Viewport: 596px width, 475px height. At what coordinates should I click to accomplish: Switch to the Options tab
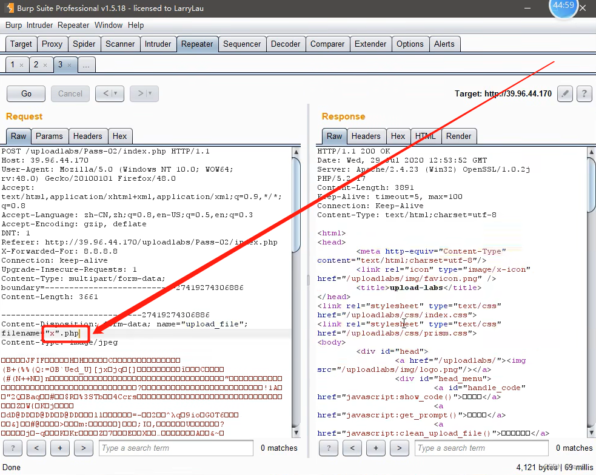[x=410, y=44]
